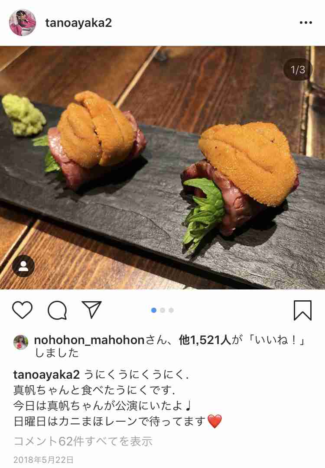Open nohohon_mahohon profile from likes

[89, 340]
